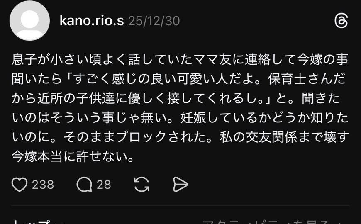Click the post line starting から近所の子供達
This screenshot has height=224, width=361.
click(176, 98)
